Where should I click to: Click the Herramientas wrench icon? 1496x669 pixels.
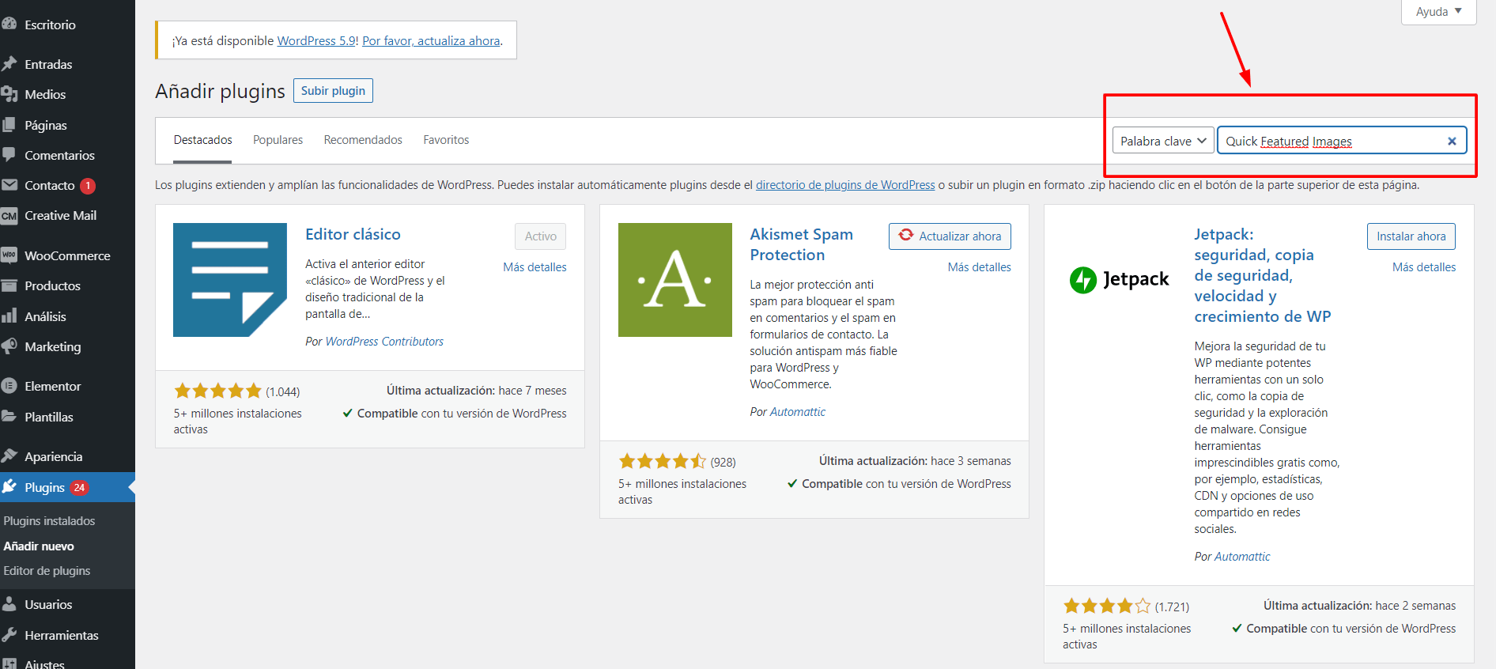click(9, 635)
